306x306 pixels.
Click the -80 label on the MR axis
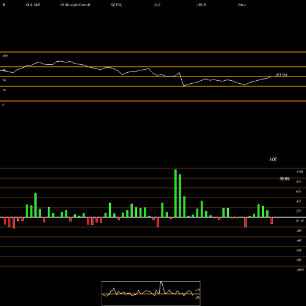(x=299, y=260)
